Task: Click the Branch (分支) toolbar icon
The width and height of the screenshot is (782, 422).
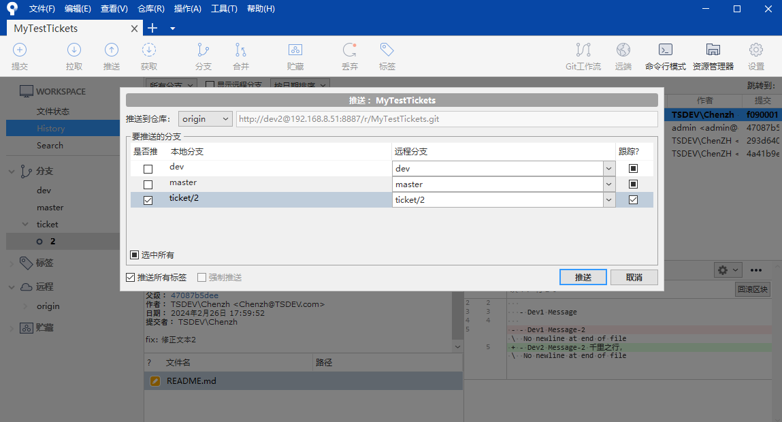Action: [x=203, y=50]
